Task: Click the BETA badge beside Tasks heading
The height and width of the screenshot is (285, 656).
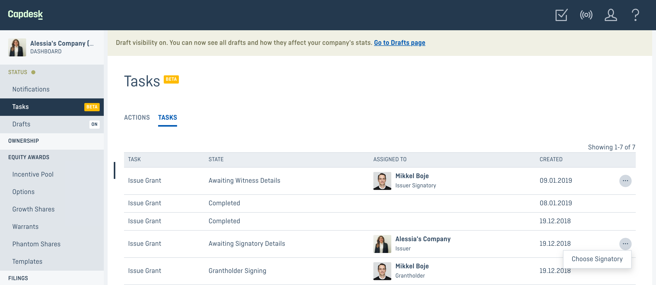Action: (x=171, y=79)
